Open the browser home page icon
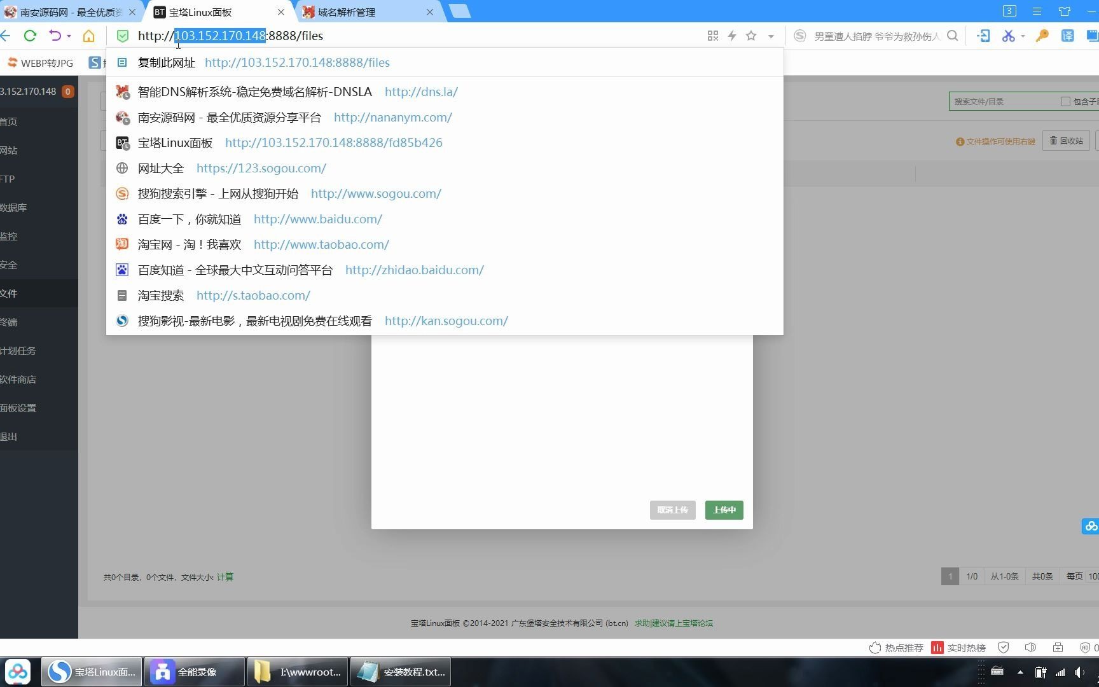Screen dimensions: 1099x687 pyautogui.click(x=88, y=36)
